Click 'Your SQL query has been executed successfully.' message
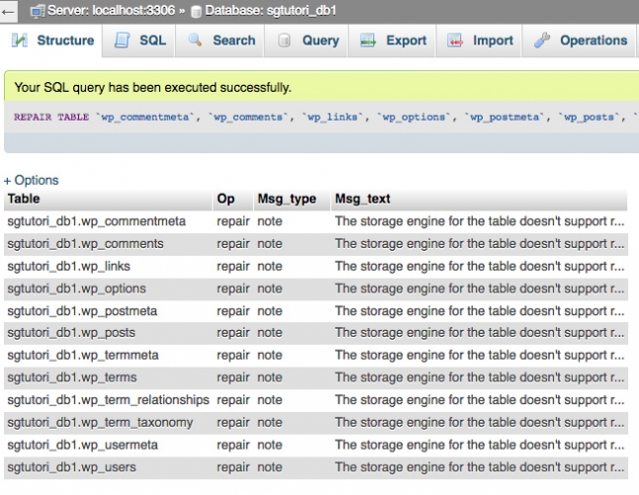 click(152, 88)
